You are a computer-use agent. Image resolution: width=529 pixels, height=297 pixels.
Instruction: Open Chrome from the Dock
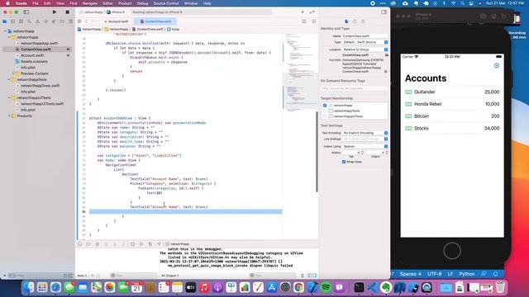coord(298,288)
